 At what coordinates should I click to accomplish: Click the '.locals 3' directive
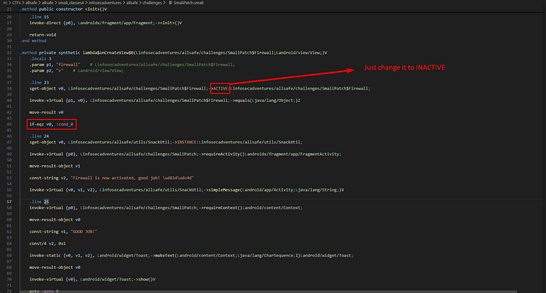coord(40,58)
